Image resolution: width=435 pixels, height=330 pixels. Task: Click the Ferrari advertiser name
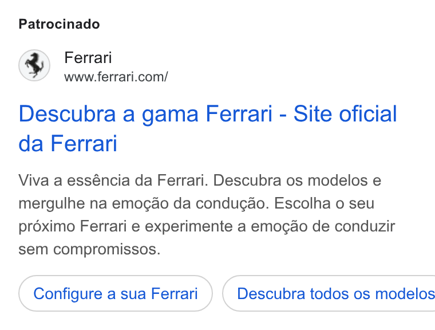pyautogui.click(x=88, y=57)
